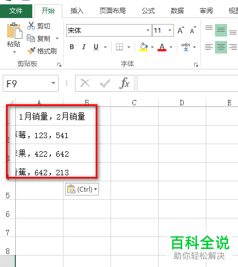
Task: Open clipboard pane dialog launcher
Action: (59, 64)
